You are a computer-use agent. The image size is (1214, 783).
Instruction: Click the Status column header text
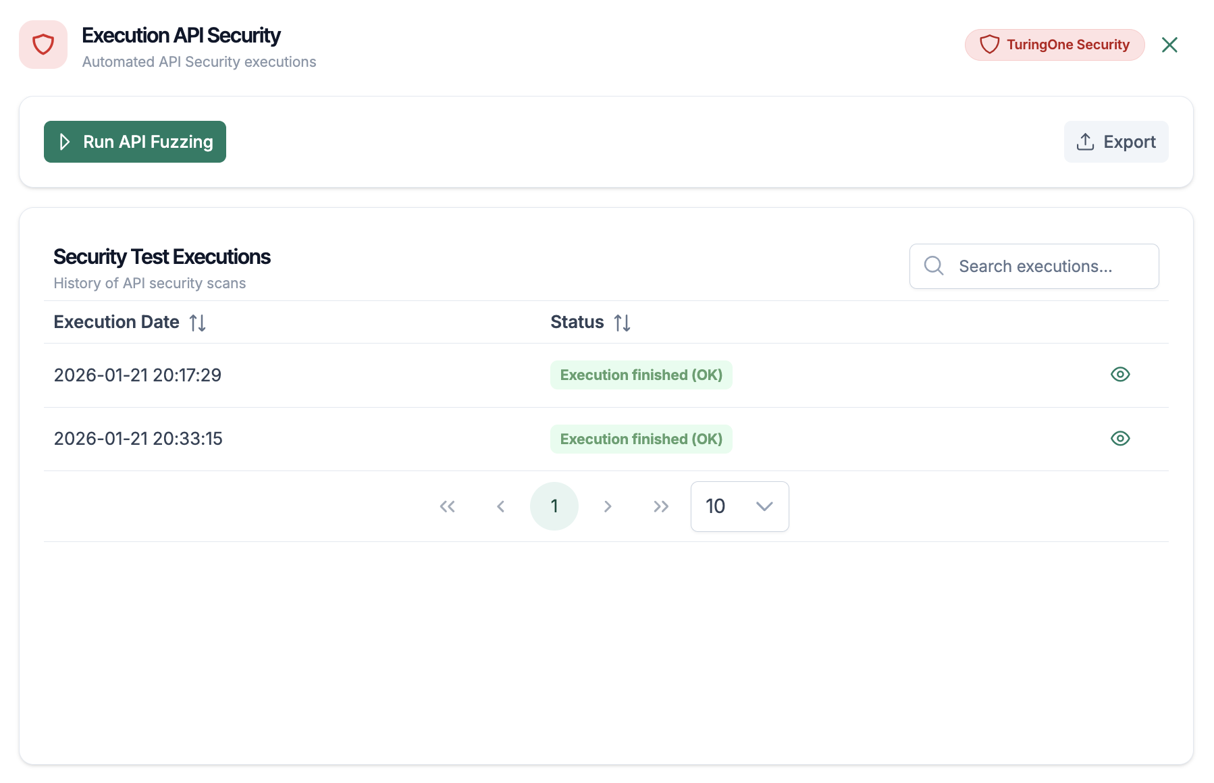(x=577, y=322)
